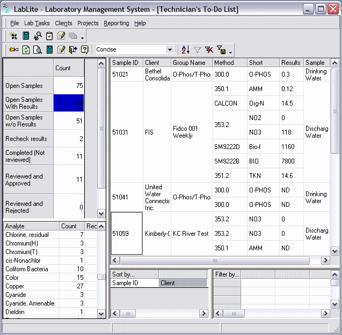Click Sort by panel scroll right arrow

[203, 314]
